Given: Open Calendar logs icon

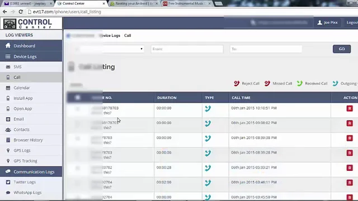Looking at the screenshot, I should 8,88.
